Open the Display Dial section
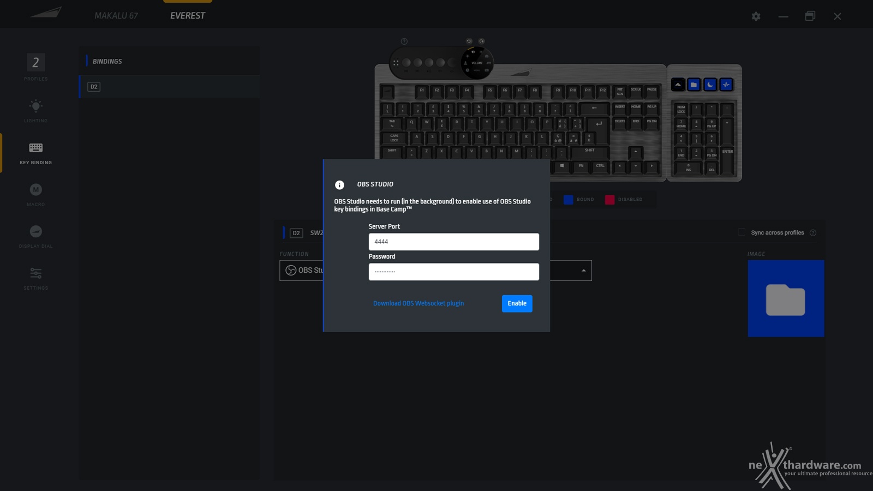 35,236
